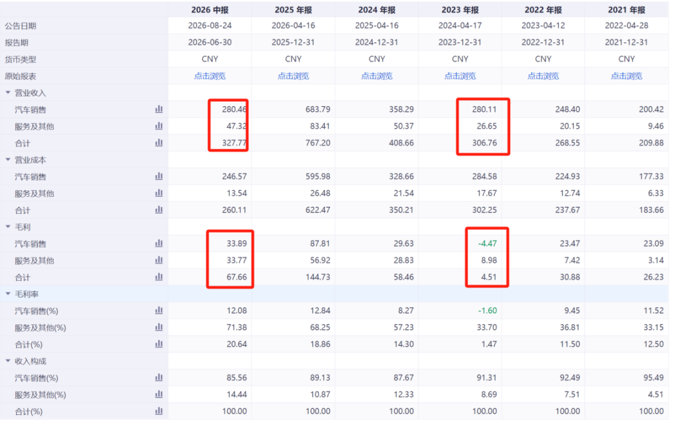Open chart icon for 毛利率 汽车销售(%) row
The height and width of the screenshot is (425, 675).
coord(159,311)
